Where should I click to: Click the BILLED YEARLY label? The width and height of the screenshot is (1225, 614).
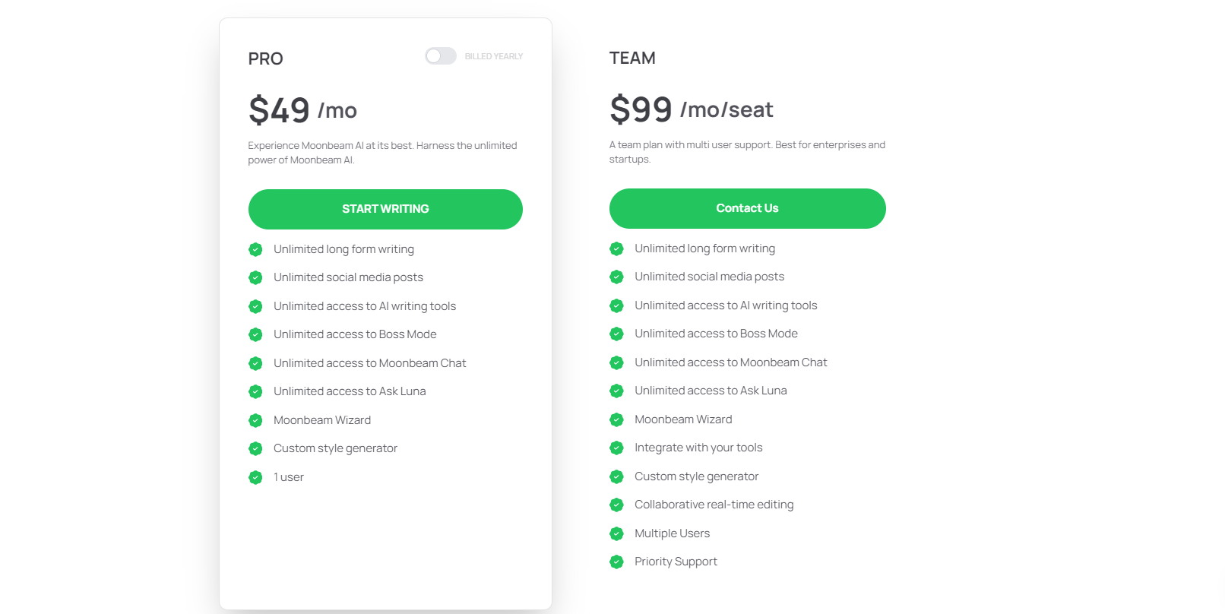click(x=493, y=56)
